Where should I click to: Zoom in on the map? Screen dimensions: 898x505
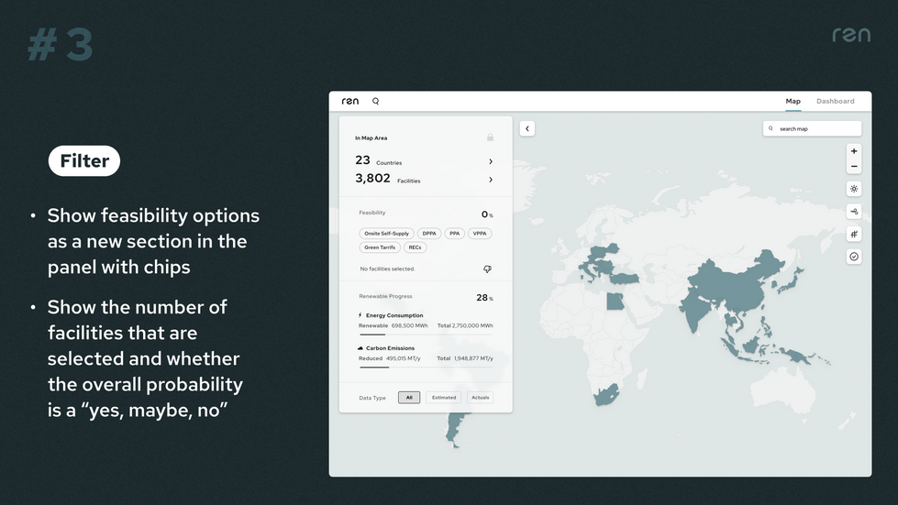click(854, 151)
